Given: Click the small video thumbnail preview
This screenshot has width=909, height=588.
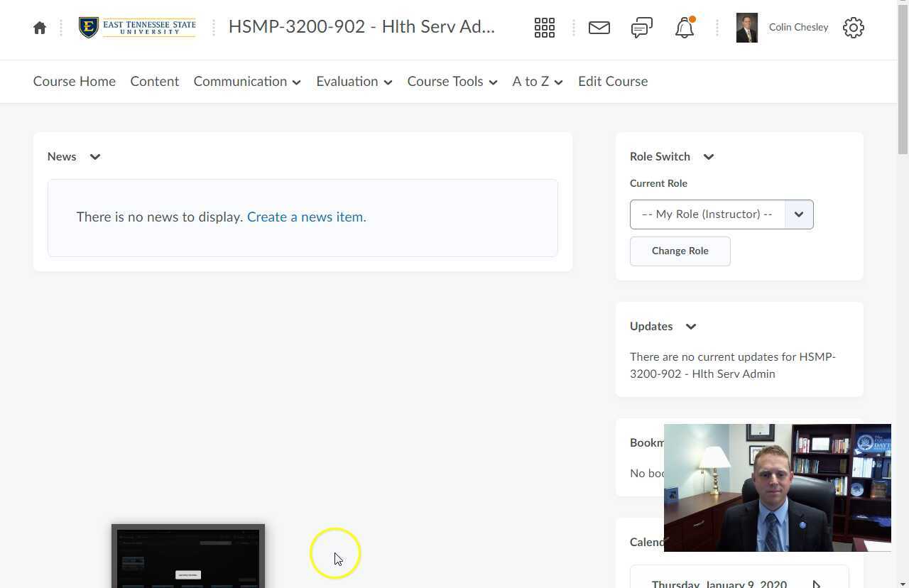Looking at the screenshot, I should coord(188,556).
